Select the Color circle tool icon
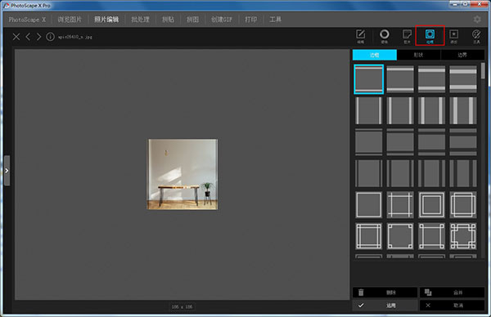Image resolution: width=491 pixels, height=317 pixels. click(385, 36)
